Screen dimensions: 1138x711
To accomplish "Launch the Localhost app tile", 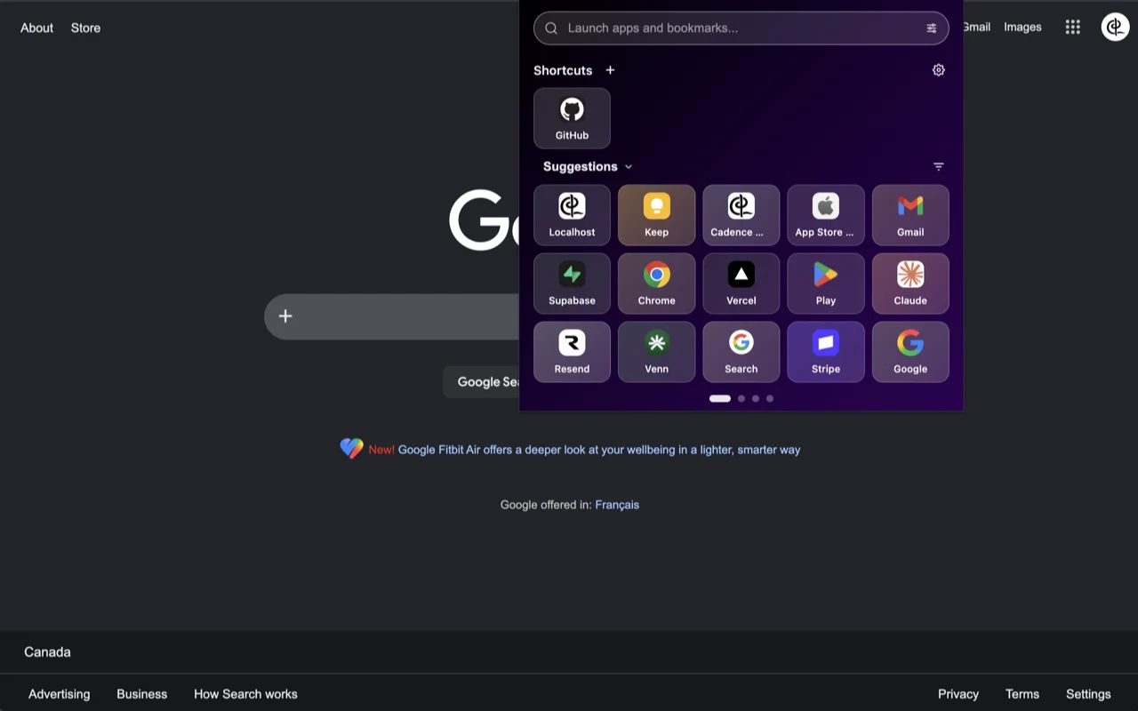I will click(572, 215).
